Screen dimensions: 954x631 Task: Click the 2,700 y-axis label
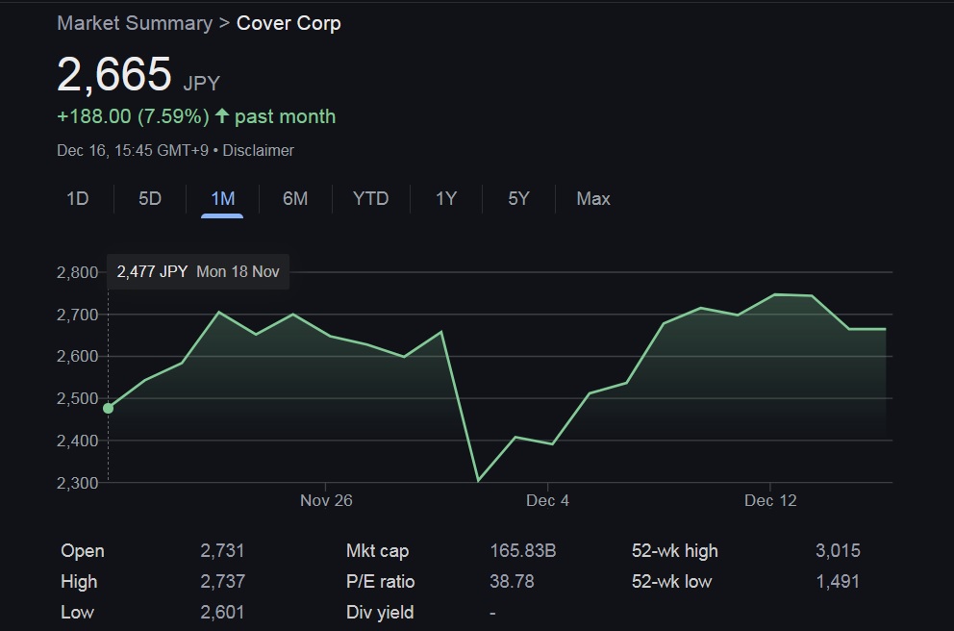pyautogui.click(x=77, y=315)
